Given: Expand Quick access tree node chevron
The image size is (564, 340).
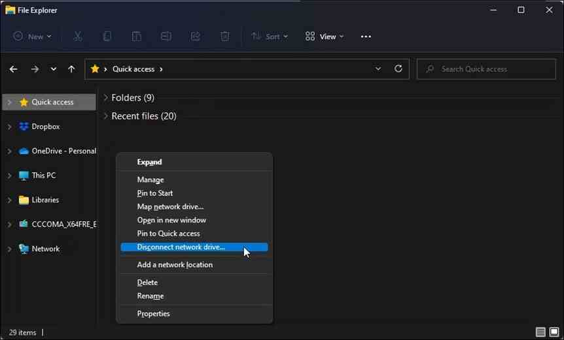Looking at the screenshot, I should pyautogui.click(x=9, y=102).
